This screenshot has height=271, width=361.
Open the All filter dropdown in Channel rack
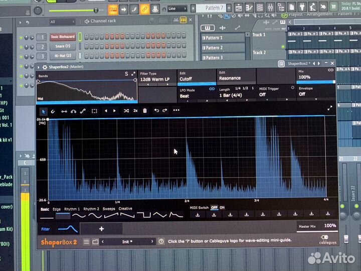click(x=62, y=22)
